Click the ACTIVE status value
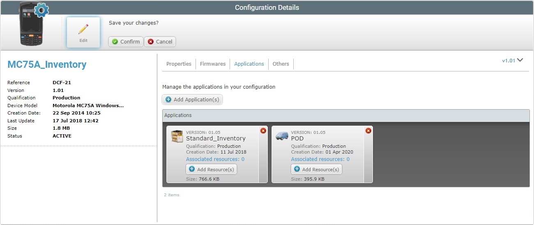534x225 pixels. [62, 136]
